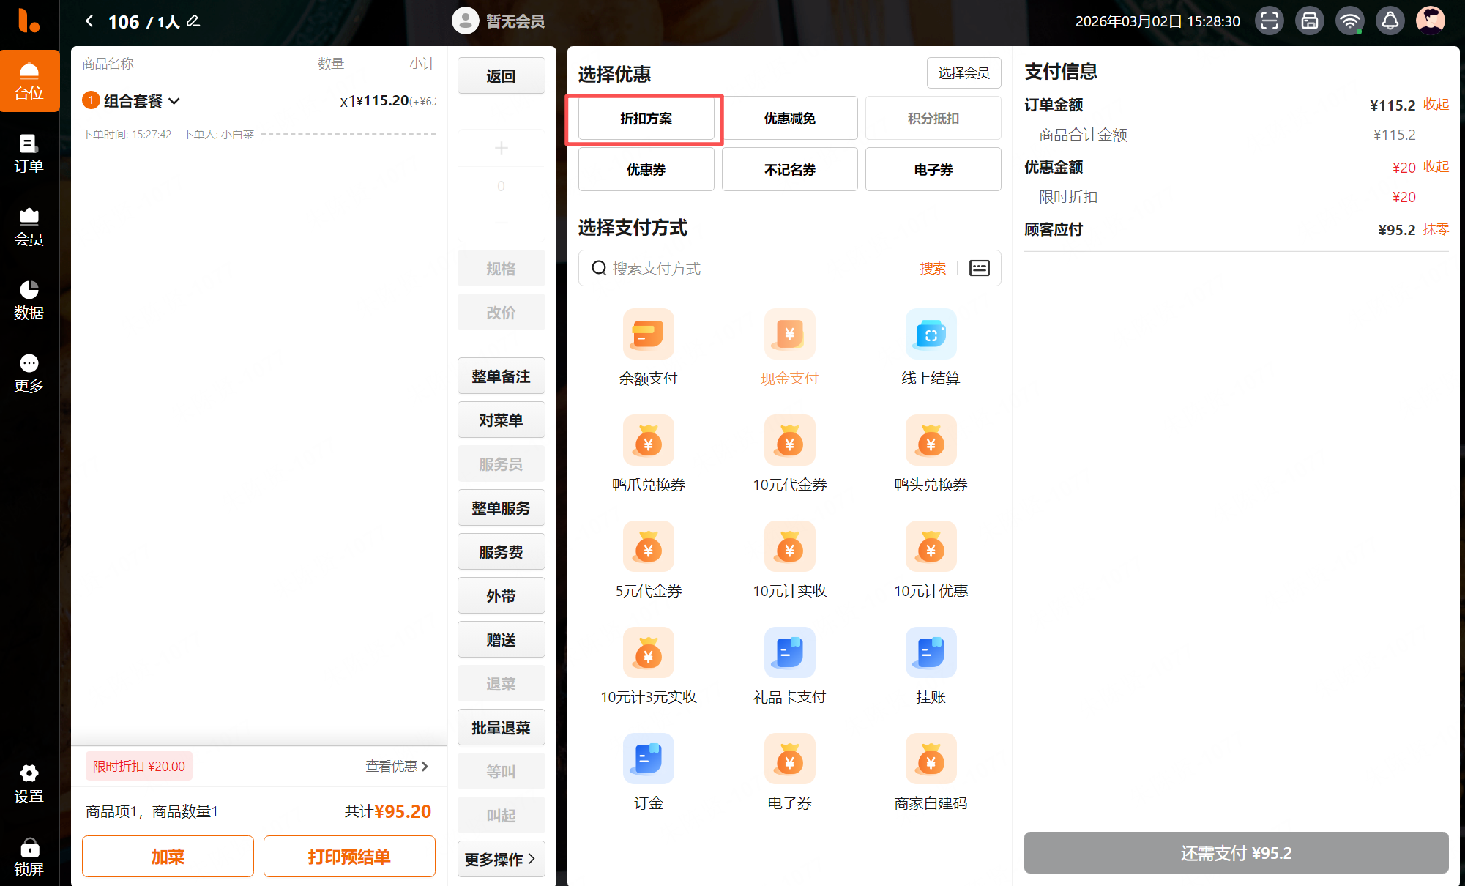Open the 会员 sidebar tab
This screenshot has height=886, width=1465.
[29, 227]
